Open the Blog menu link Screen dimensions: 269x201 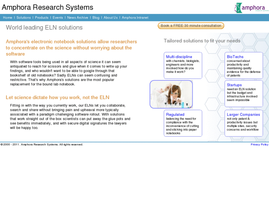click(96, 18)
